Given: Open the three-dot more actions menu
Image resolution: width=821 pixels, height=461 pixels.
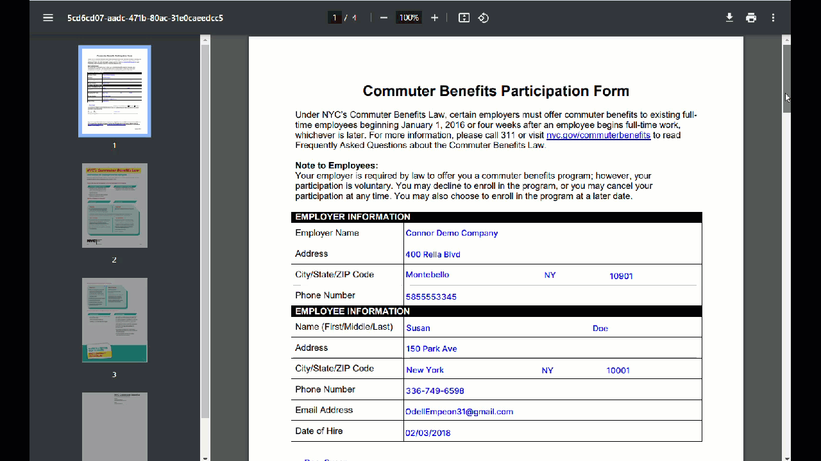Looking at the screenshot, I should click(x=773, y=17).
